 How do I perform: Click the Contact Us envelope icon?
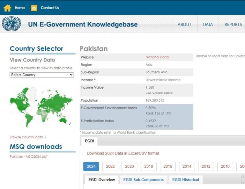click(x=34, y=8)
